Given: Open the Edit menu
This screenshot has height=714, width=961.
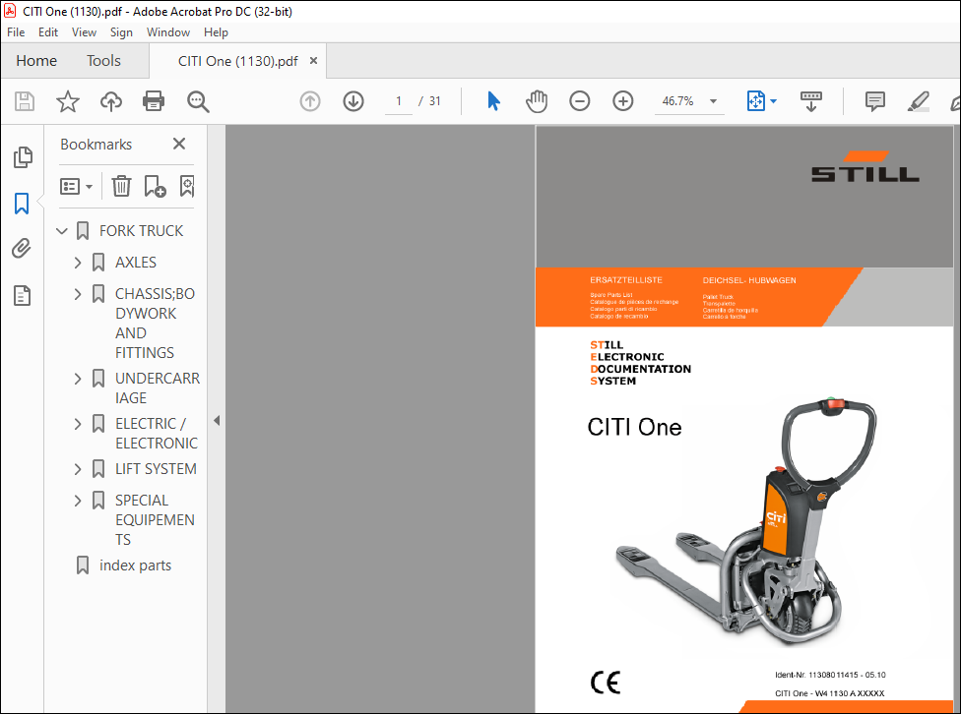Looking at the screenshot, I should [x=48, y=32].
